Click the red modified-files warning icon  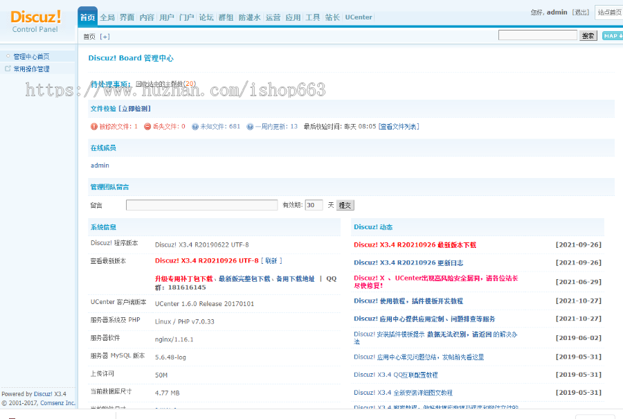coord(93,127)
